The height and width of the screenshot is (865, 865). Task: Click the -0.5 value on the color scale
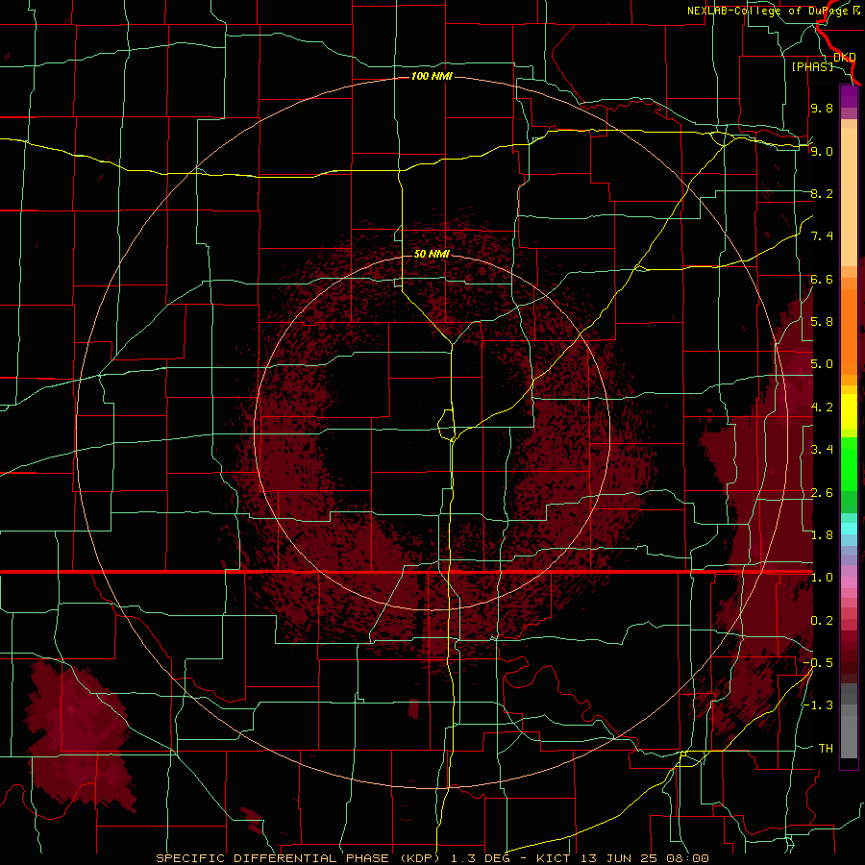click(x=819, y=663)
